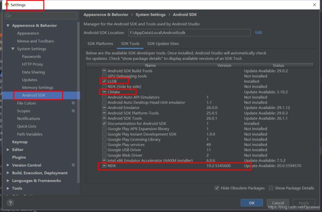Open the Keymap settings
322x212 pixels.
[20, 142]
